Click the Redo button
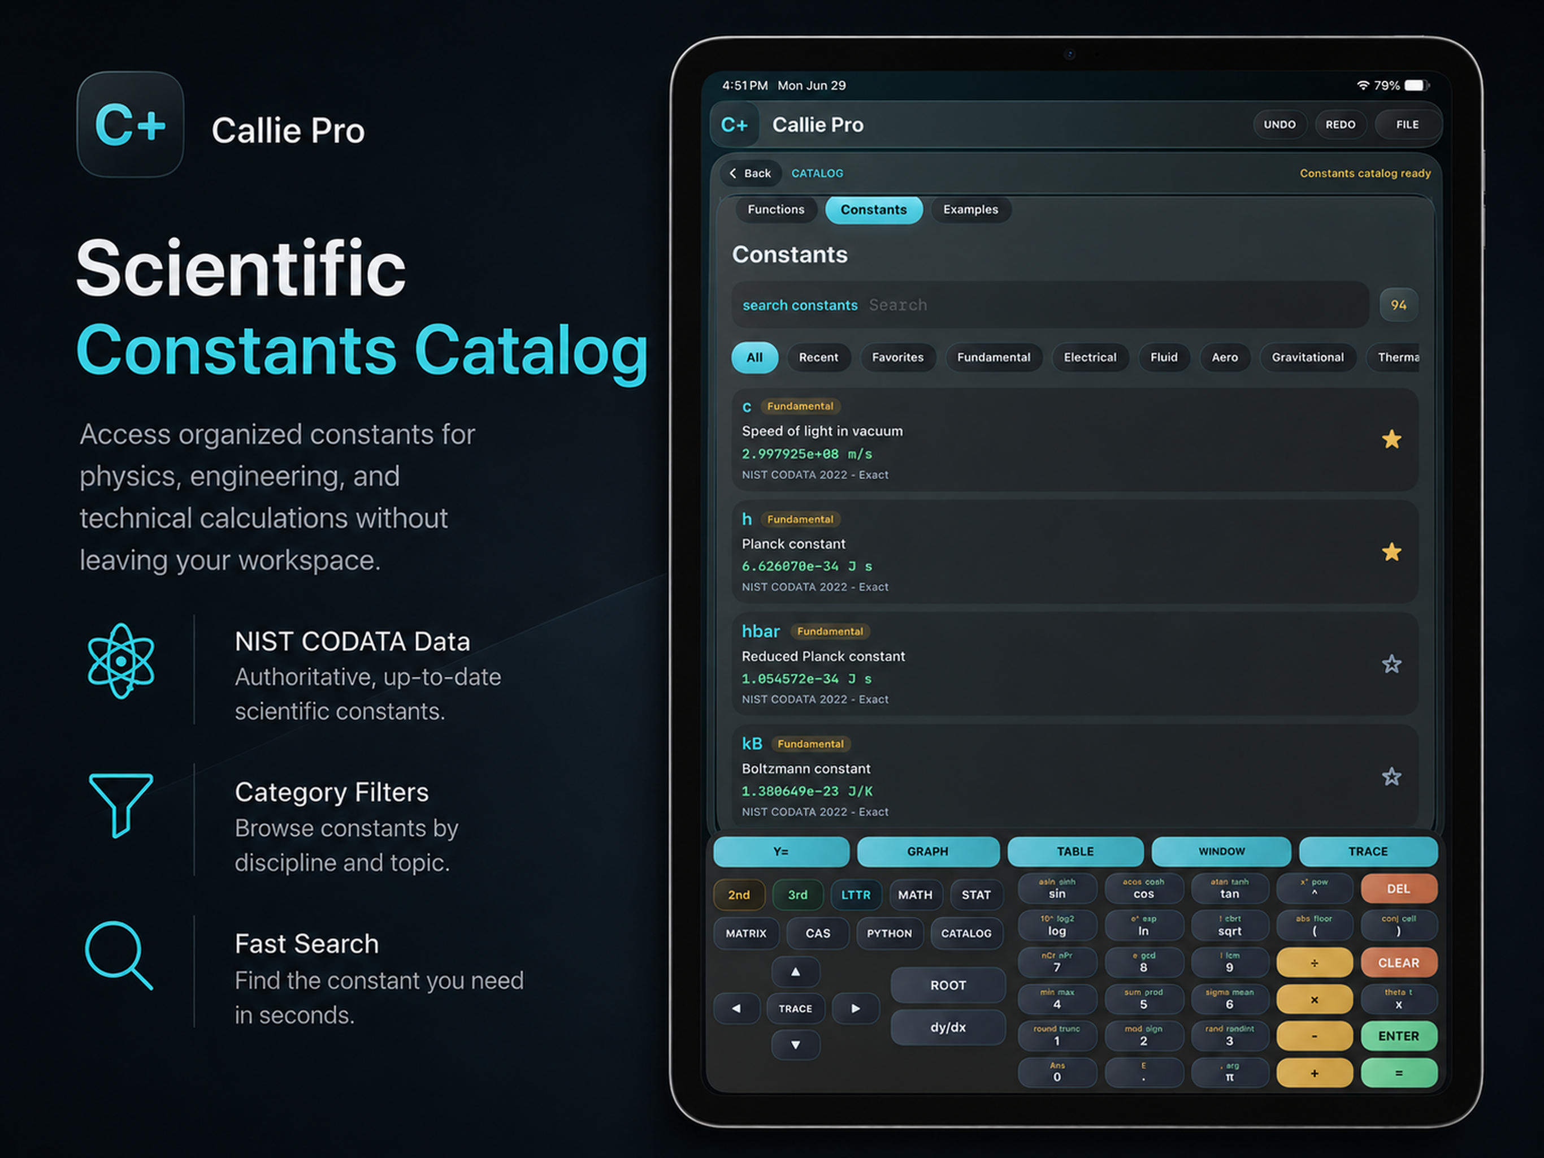The height and width of the screenshot is (1158, 1544). tap(1340, 124)
